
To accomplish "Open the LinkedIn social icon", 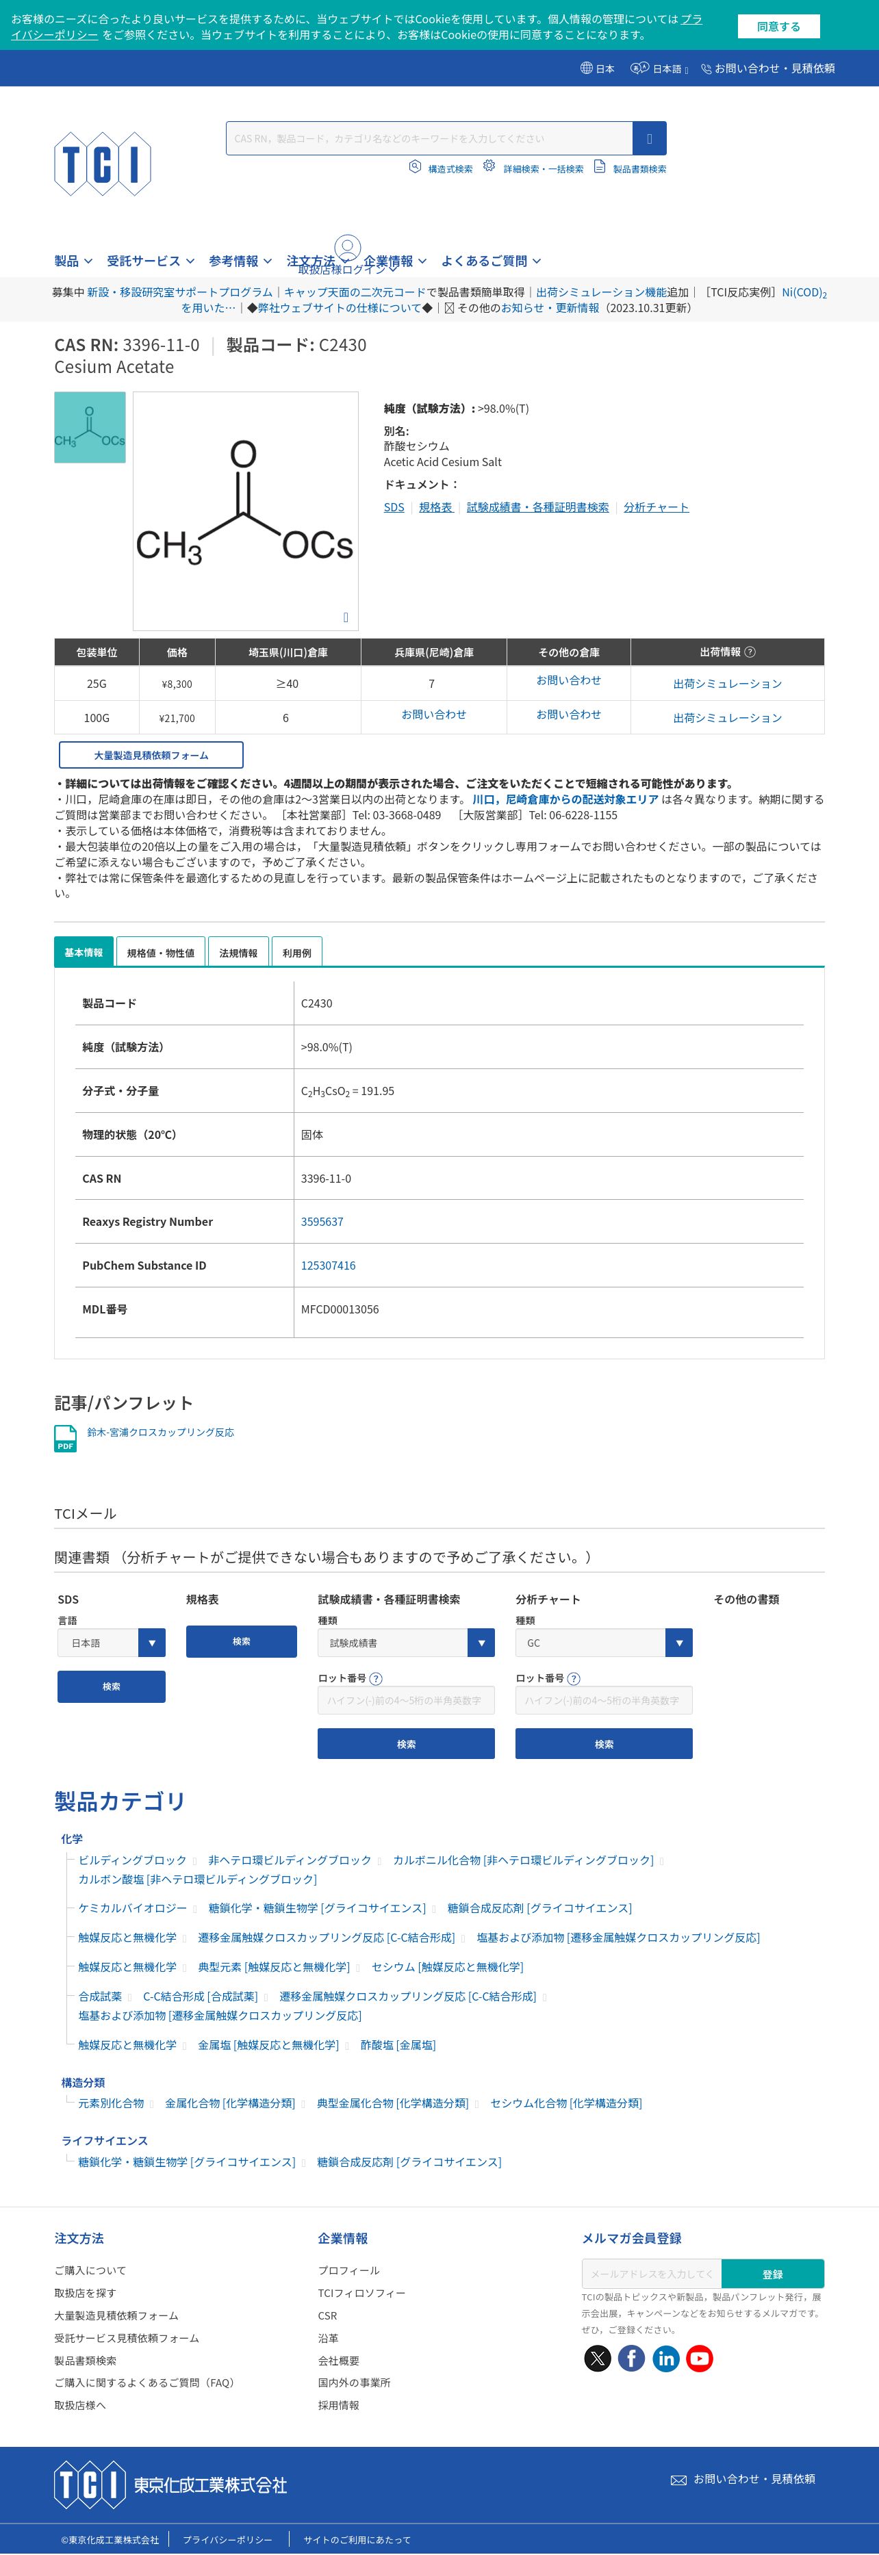I will point(665,2358).
